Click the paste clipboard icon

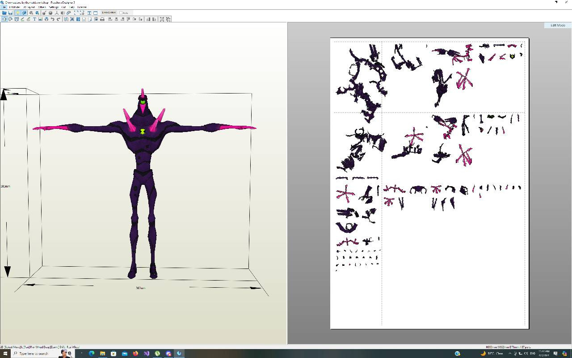pyautogui.click(x=96, y=19)
